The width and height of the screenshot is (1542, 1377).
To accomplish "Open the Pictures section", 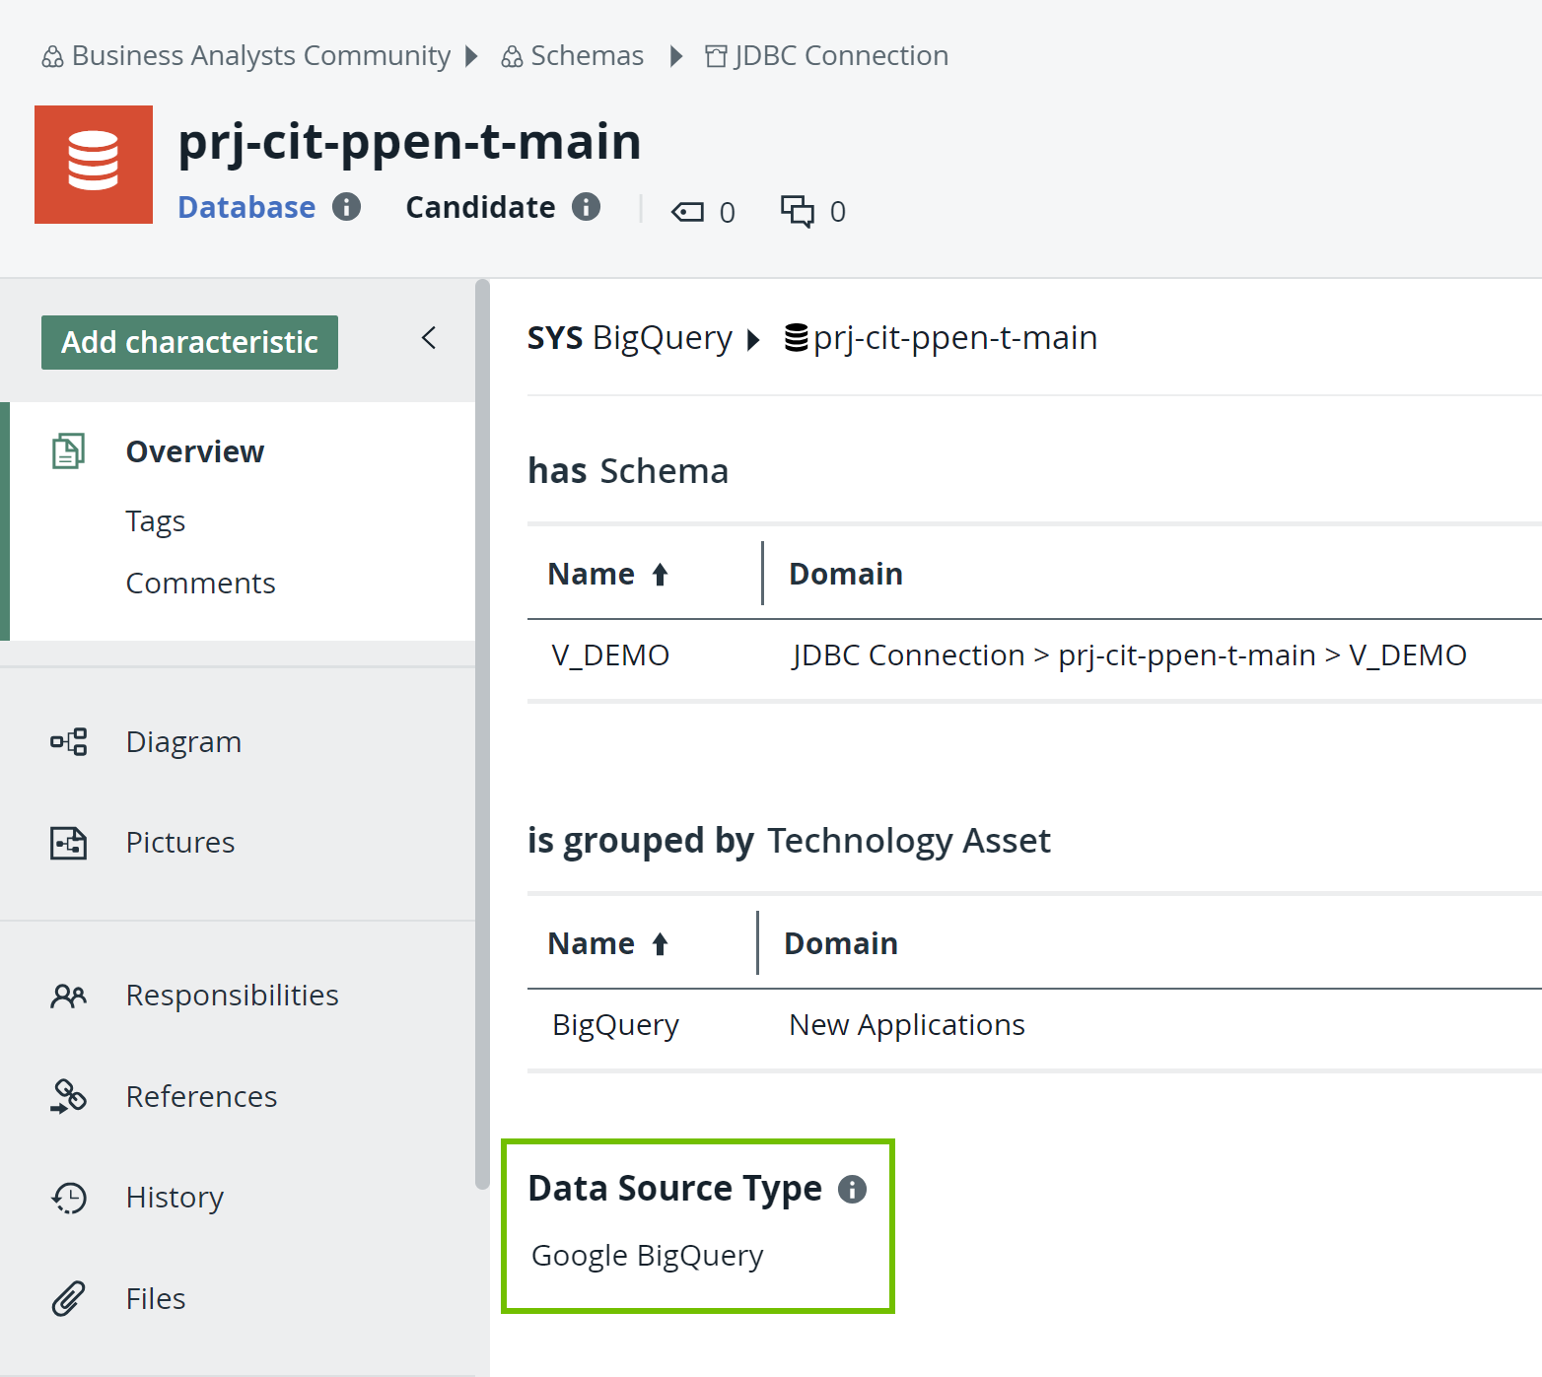I will click(x=179, y=843).
